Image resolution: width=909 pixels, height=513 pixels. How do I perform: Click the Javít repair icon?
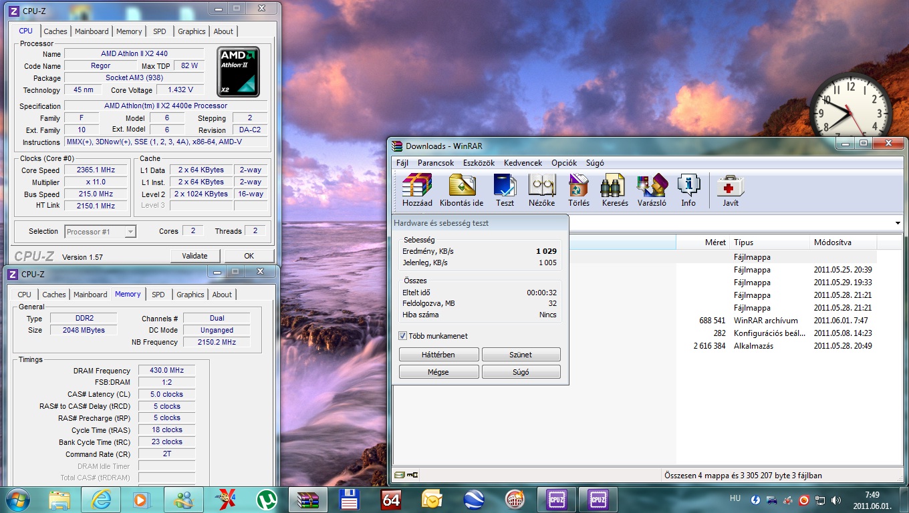click(731, 190)
